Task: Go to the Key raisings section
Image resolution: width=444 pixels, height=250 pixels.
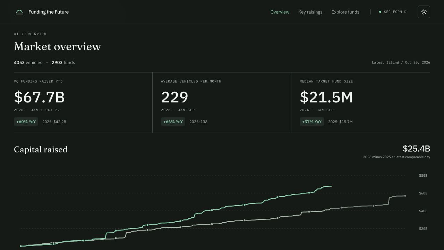Action: [310, 12]
